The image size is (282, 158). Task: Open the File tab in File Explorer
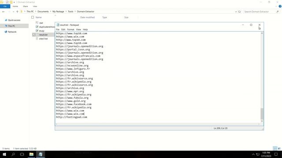[x=5, y=6]
